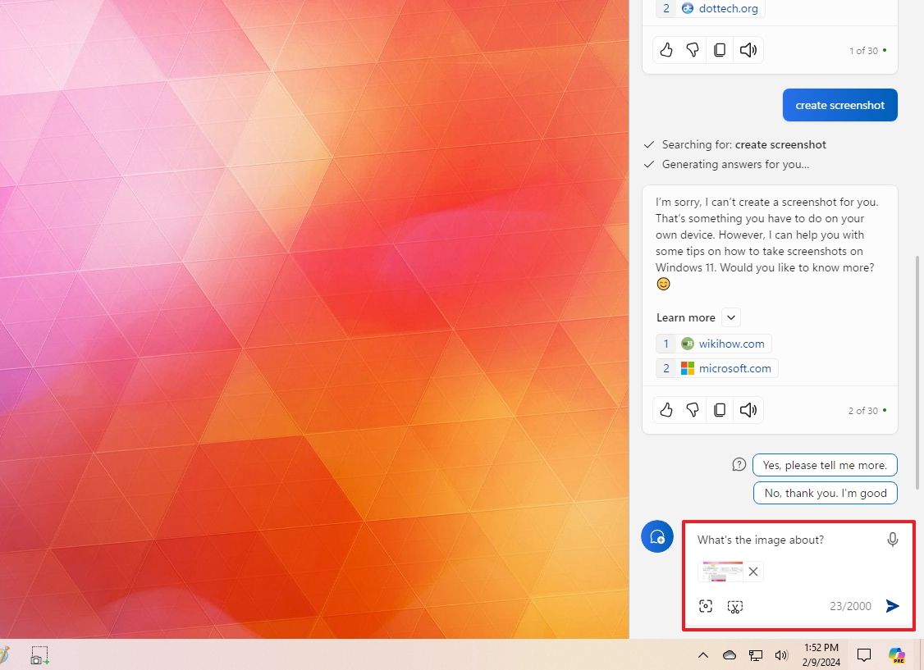Copy the Copilot response
924x670 pixels.
(720, 409)
